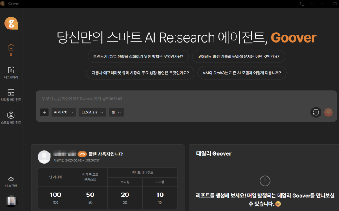Click the orange send arrow button

pos(328,112)
